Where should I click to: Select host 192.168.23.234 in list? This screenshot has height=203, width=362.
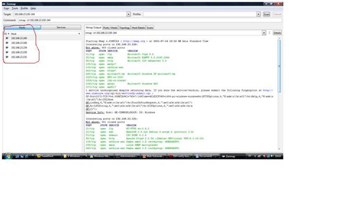[x=19, y=48]
